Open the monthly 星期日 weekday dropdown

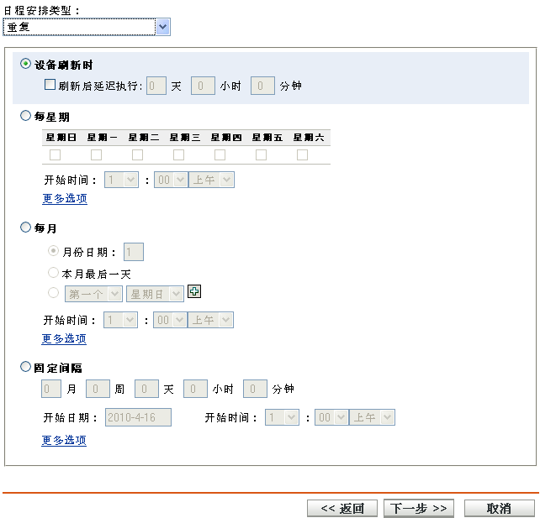point(156,294)
